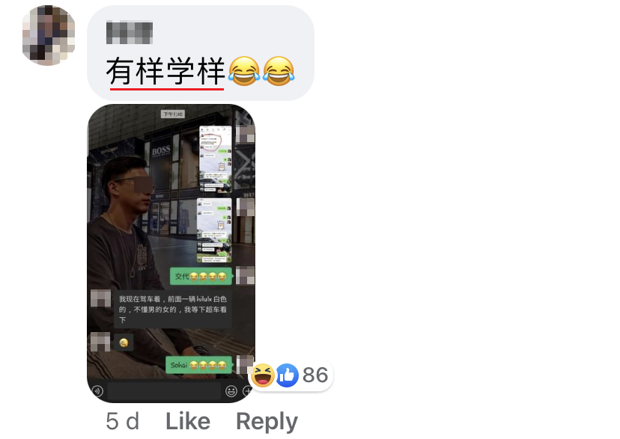Open the commenter's pixelated profile avatar

pos(49,36)
